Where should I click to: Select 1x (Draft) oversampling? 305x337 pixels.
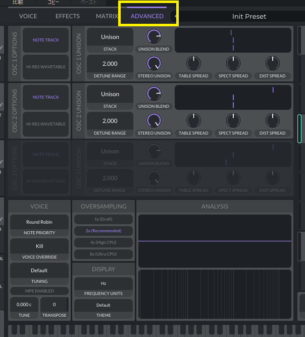click(x=104, y=219)
